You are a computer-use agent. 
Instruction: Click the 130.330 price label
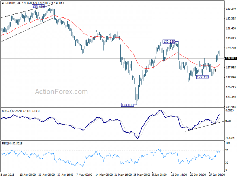169,42
